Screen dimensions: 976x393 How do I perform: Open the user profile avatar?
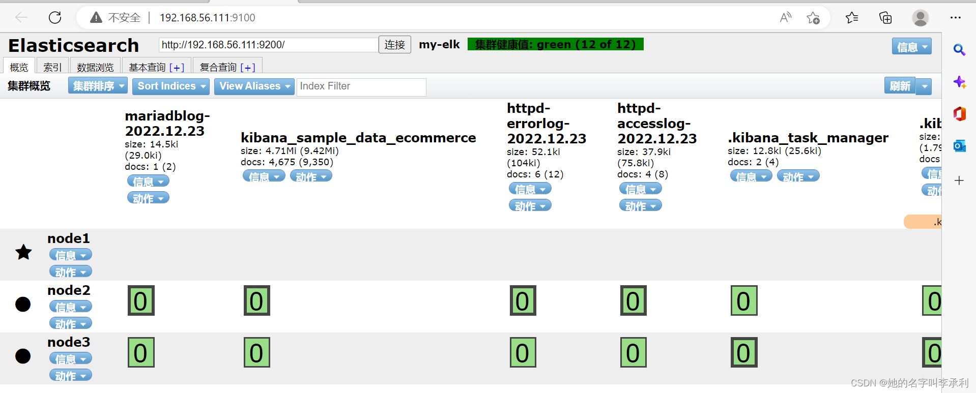pos(920,18)
